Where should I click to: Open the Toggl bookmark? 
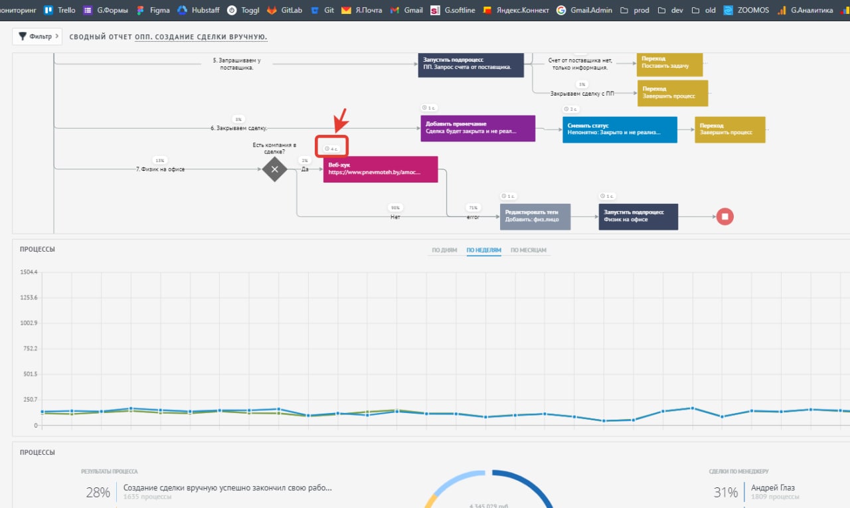(243, 10)
